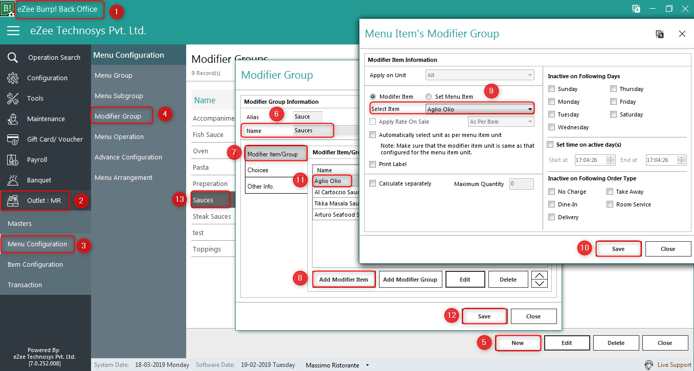The width and height of the screenshot is (694, 371).
Task: Open Menu Subgroup in Menu Configuration
Action: click(x=119, y=96)
